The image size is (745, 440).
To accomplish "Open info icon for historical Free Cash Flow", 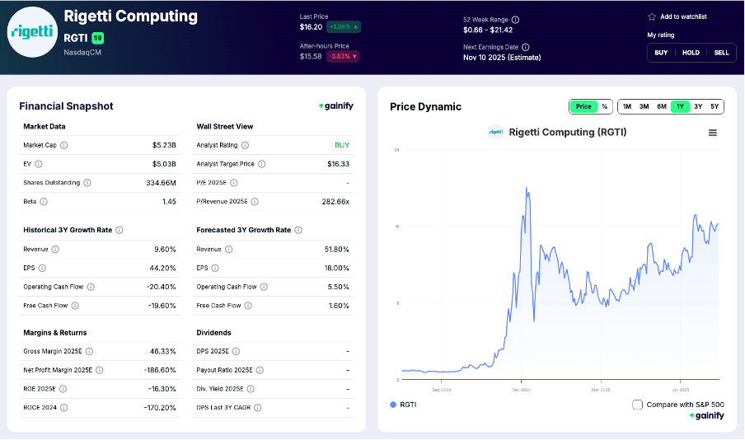I will click(x=75, y=306).
